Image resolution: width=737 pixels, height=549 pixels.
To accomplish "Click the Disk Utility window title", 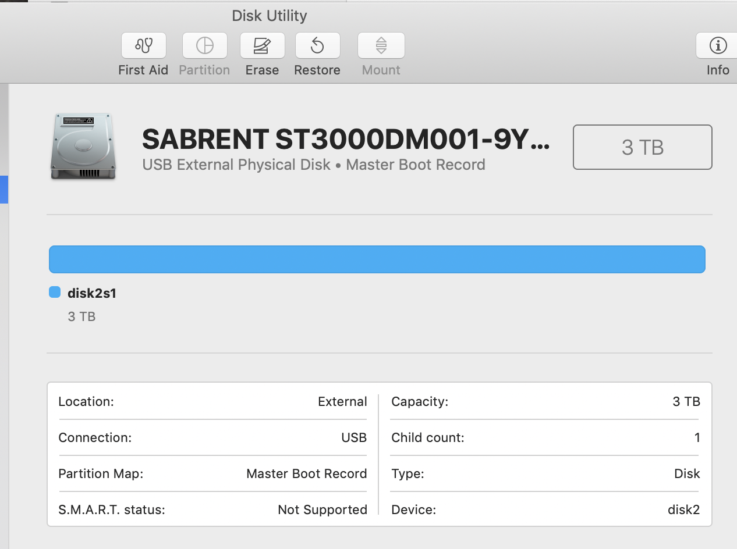I will coord(270,16).
